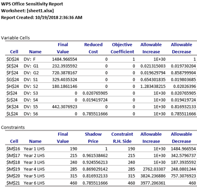Select the final value 720.3878167
Viewport: 197px width, 193px height.
click(x=65, y=73)
